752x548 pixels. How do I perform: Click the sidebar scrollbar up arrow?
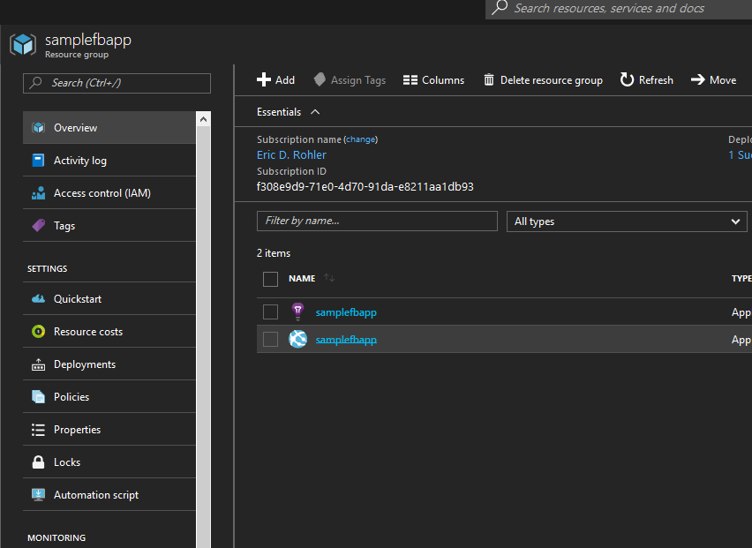click(x=203, y=119)
